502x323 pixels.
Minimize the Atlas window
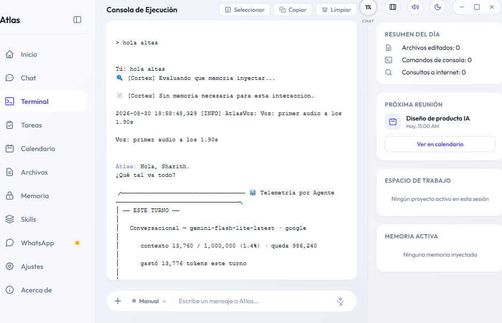click(x=462, y=7)
